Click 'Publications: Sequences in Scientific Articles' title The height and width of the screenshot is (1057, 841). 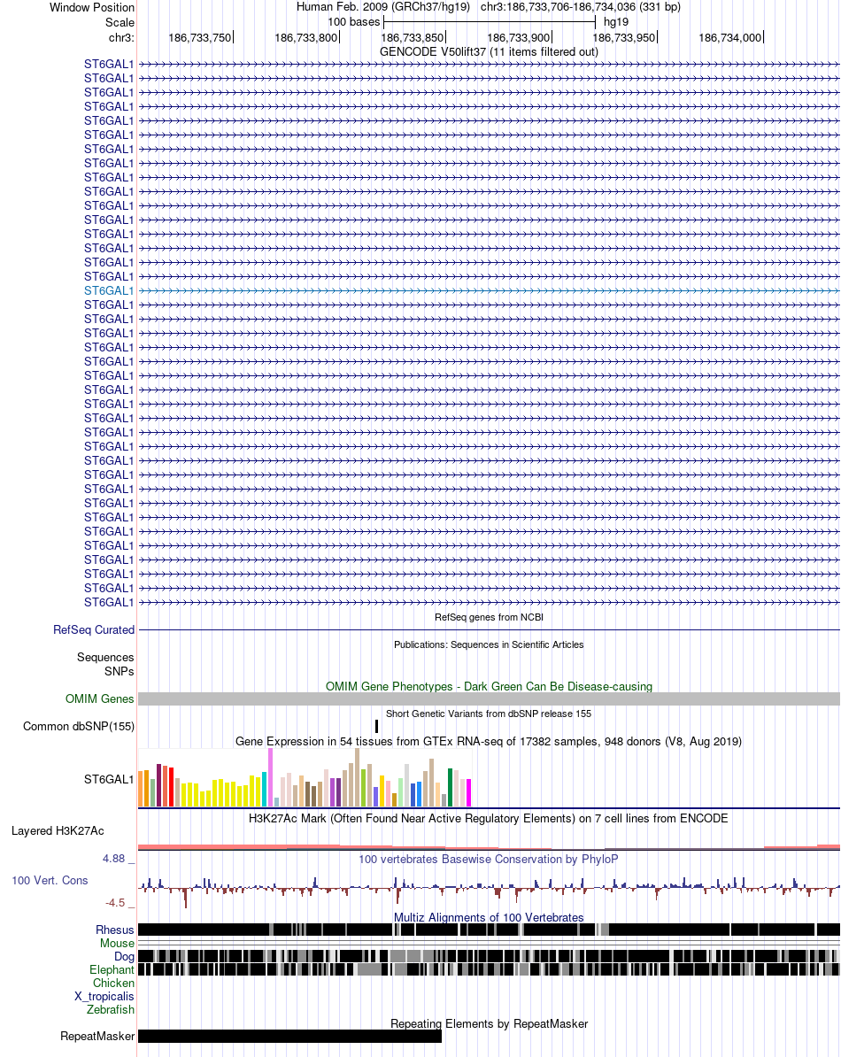490,644
